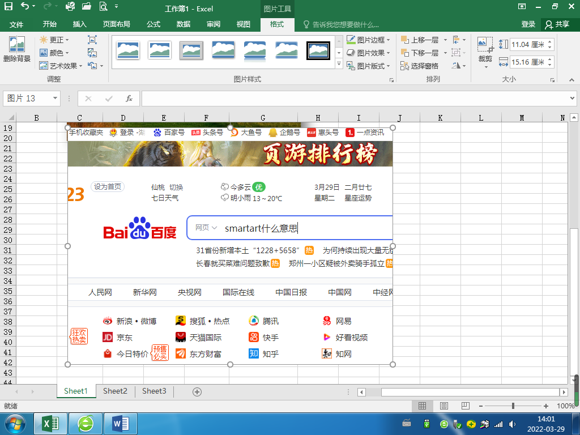Click 删除背景 remove background button
The height and width of the screenshot is (435, 580).
click(17, 49)
